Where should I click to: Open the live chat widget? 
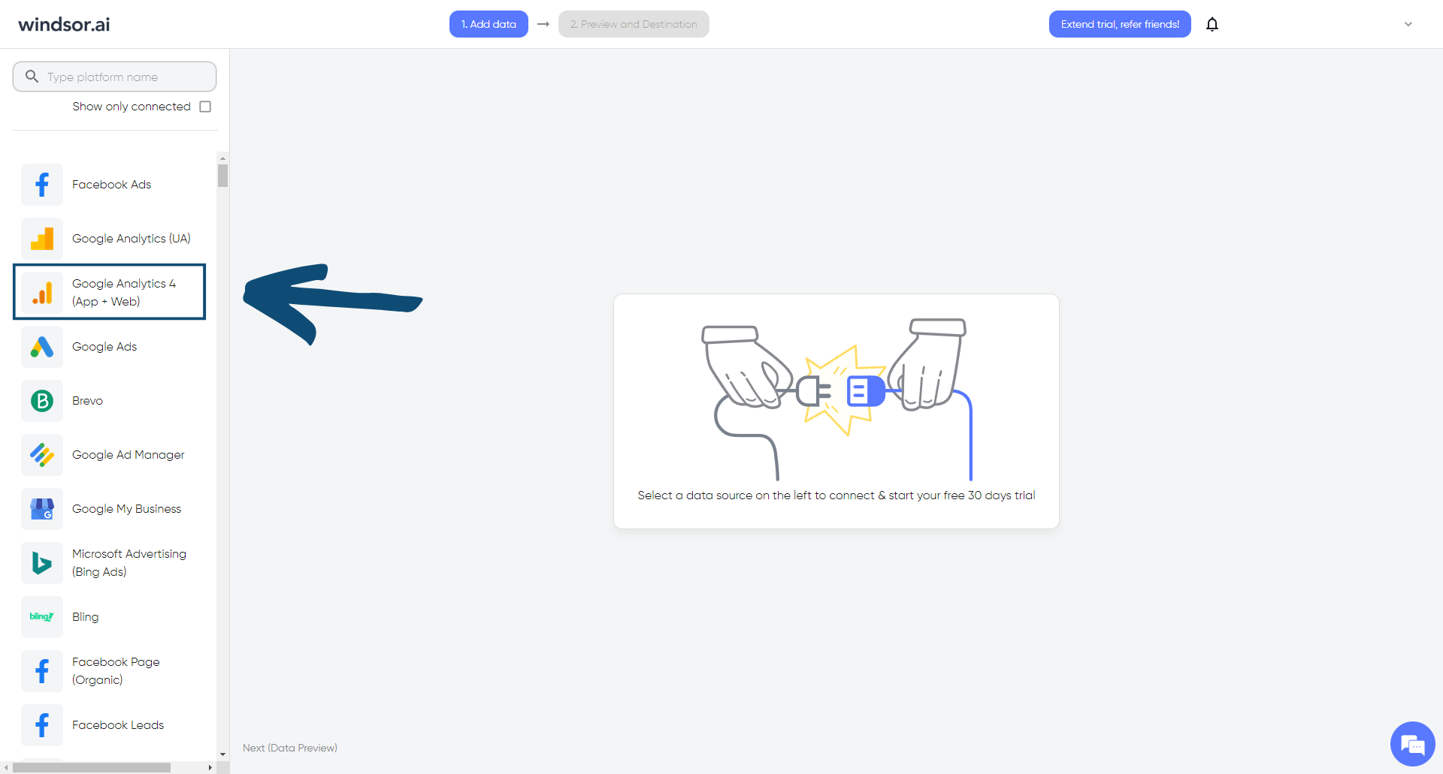(1413, 744)
